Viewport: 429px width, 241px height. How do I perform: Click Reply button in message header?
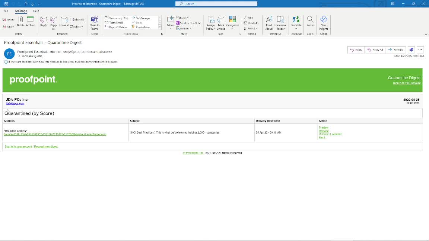pos(356,50)
